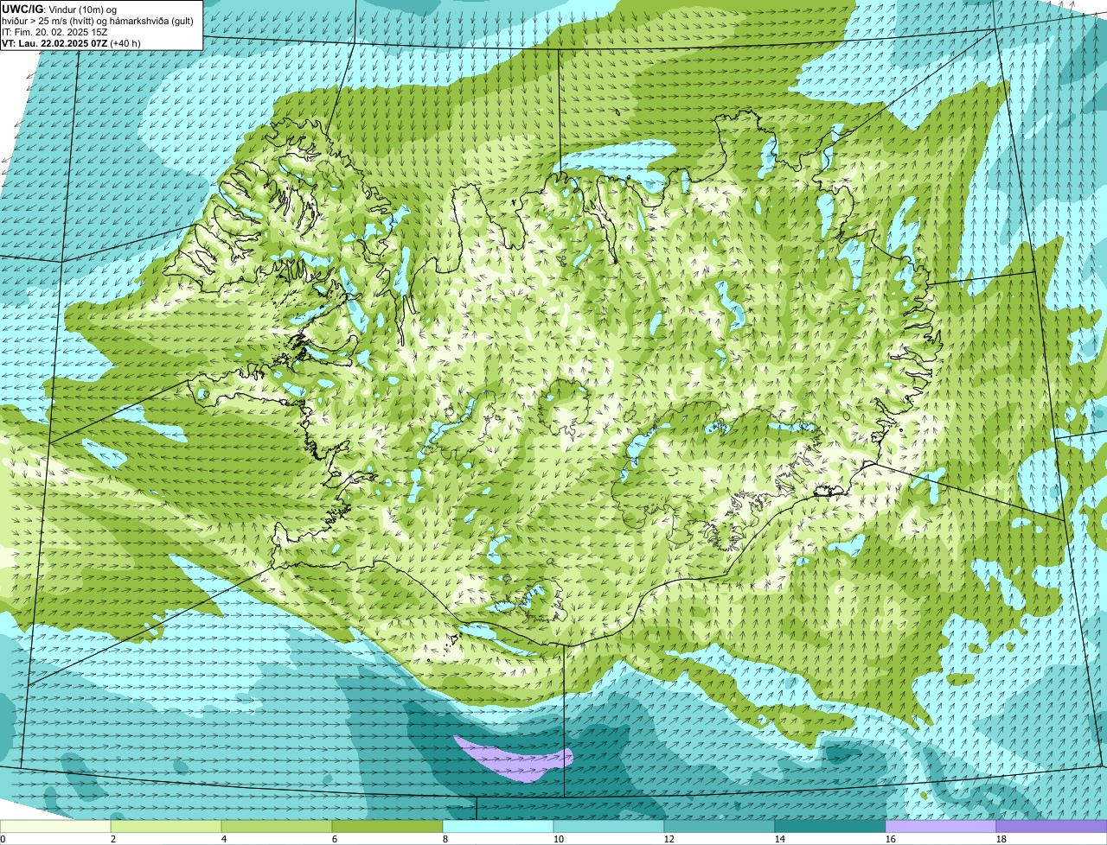Click the pale yellow 0–2 m/s legend swatch
1107x845 pixels.
tap(55, 827)
